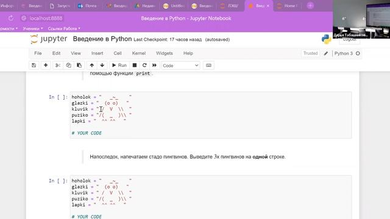Switch to the Запуск browser tab
Viewport: 390px width, 219px height.
60,5
